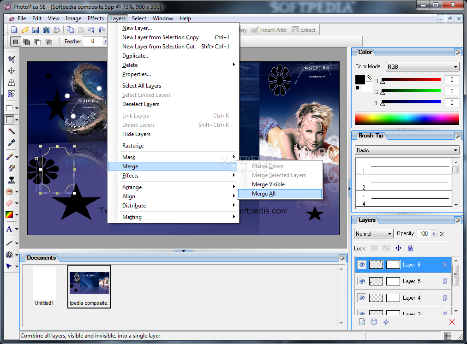
Task: Hide Layer 5 using its eye icon
Action: click(362, 281)
